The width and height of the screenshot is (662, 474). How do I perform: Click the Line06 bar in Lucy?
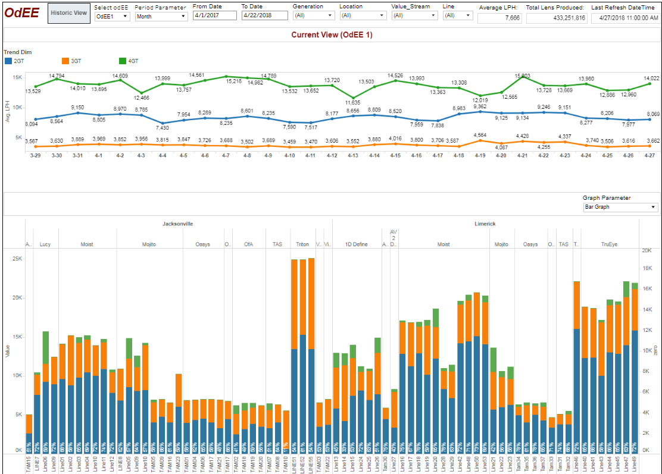46,393
